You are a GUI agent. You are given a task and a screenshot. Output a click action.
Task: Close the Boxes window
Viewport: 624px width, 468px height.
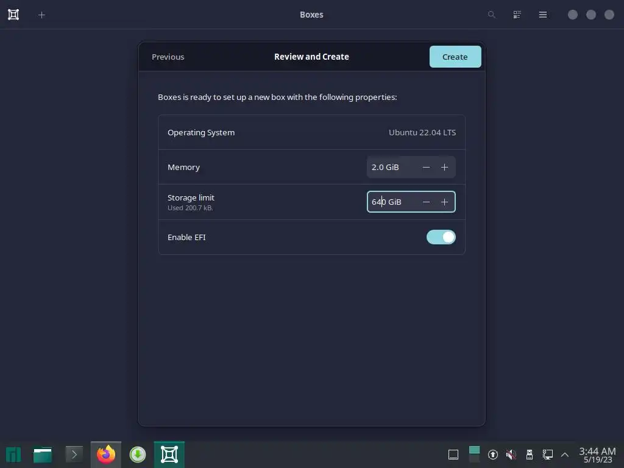pyautogui.click(x=609, y=15)
